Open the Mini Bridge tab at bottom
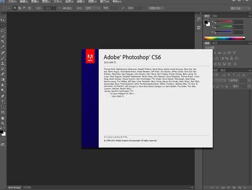Viewport: 252px width, 190px height. 15,187
